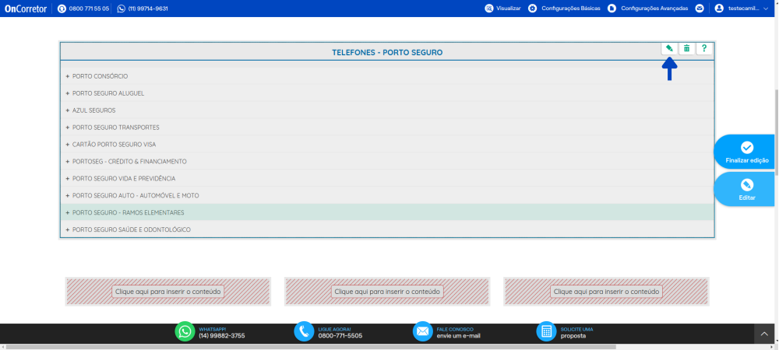779x350 pixels.
Task: Click the green pencil edit icon
Action: [669, 48]
